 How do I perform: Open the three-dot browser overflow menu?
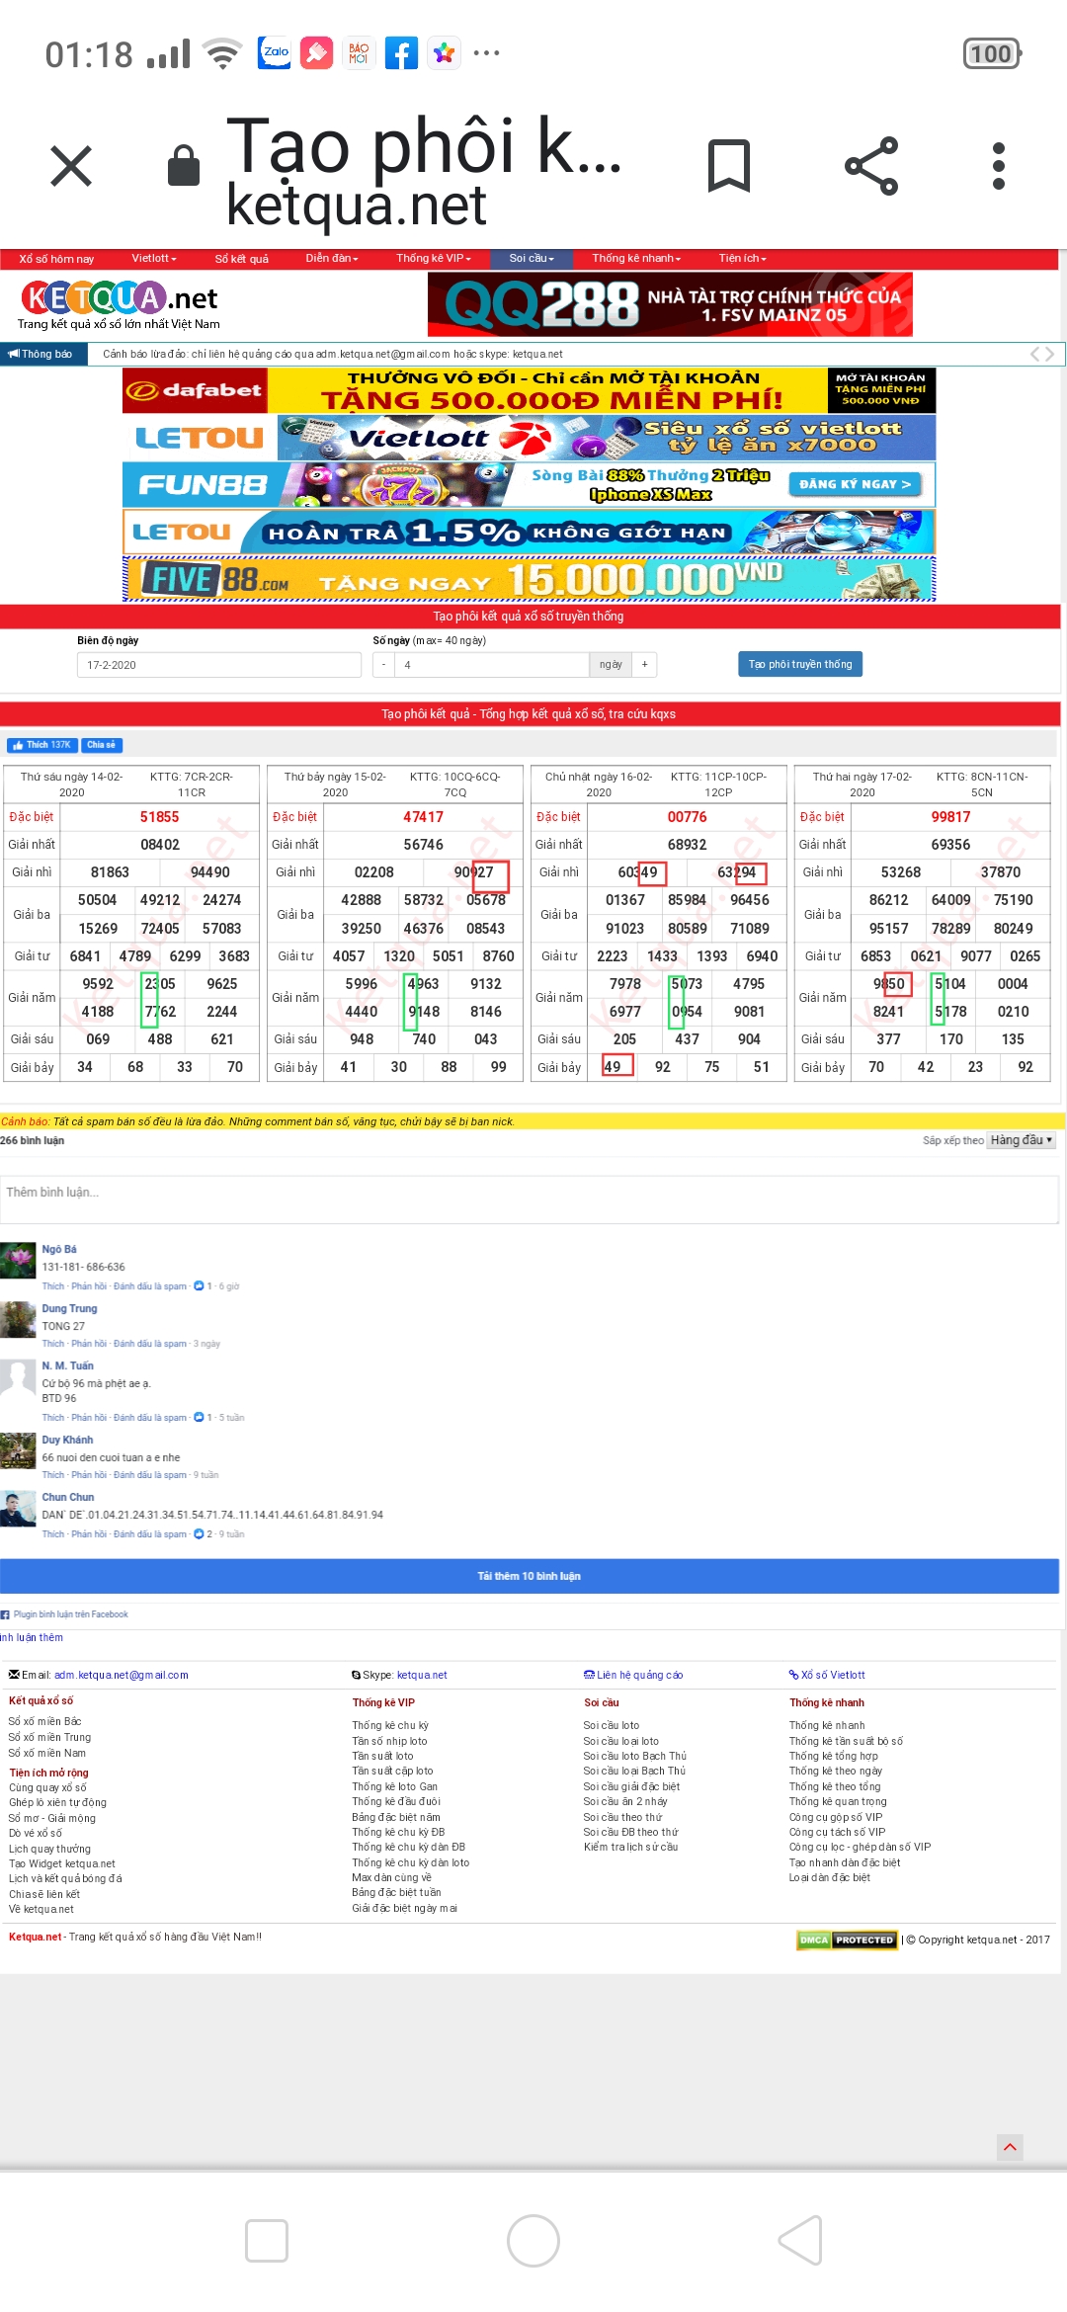click(x=999, y=165)
